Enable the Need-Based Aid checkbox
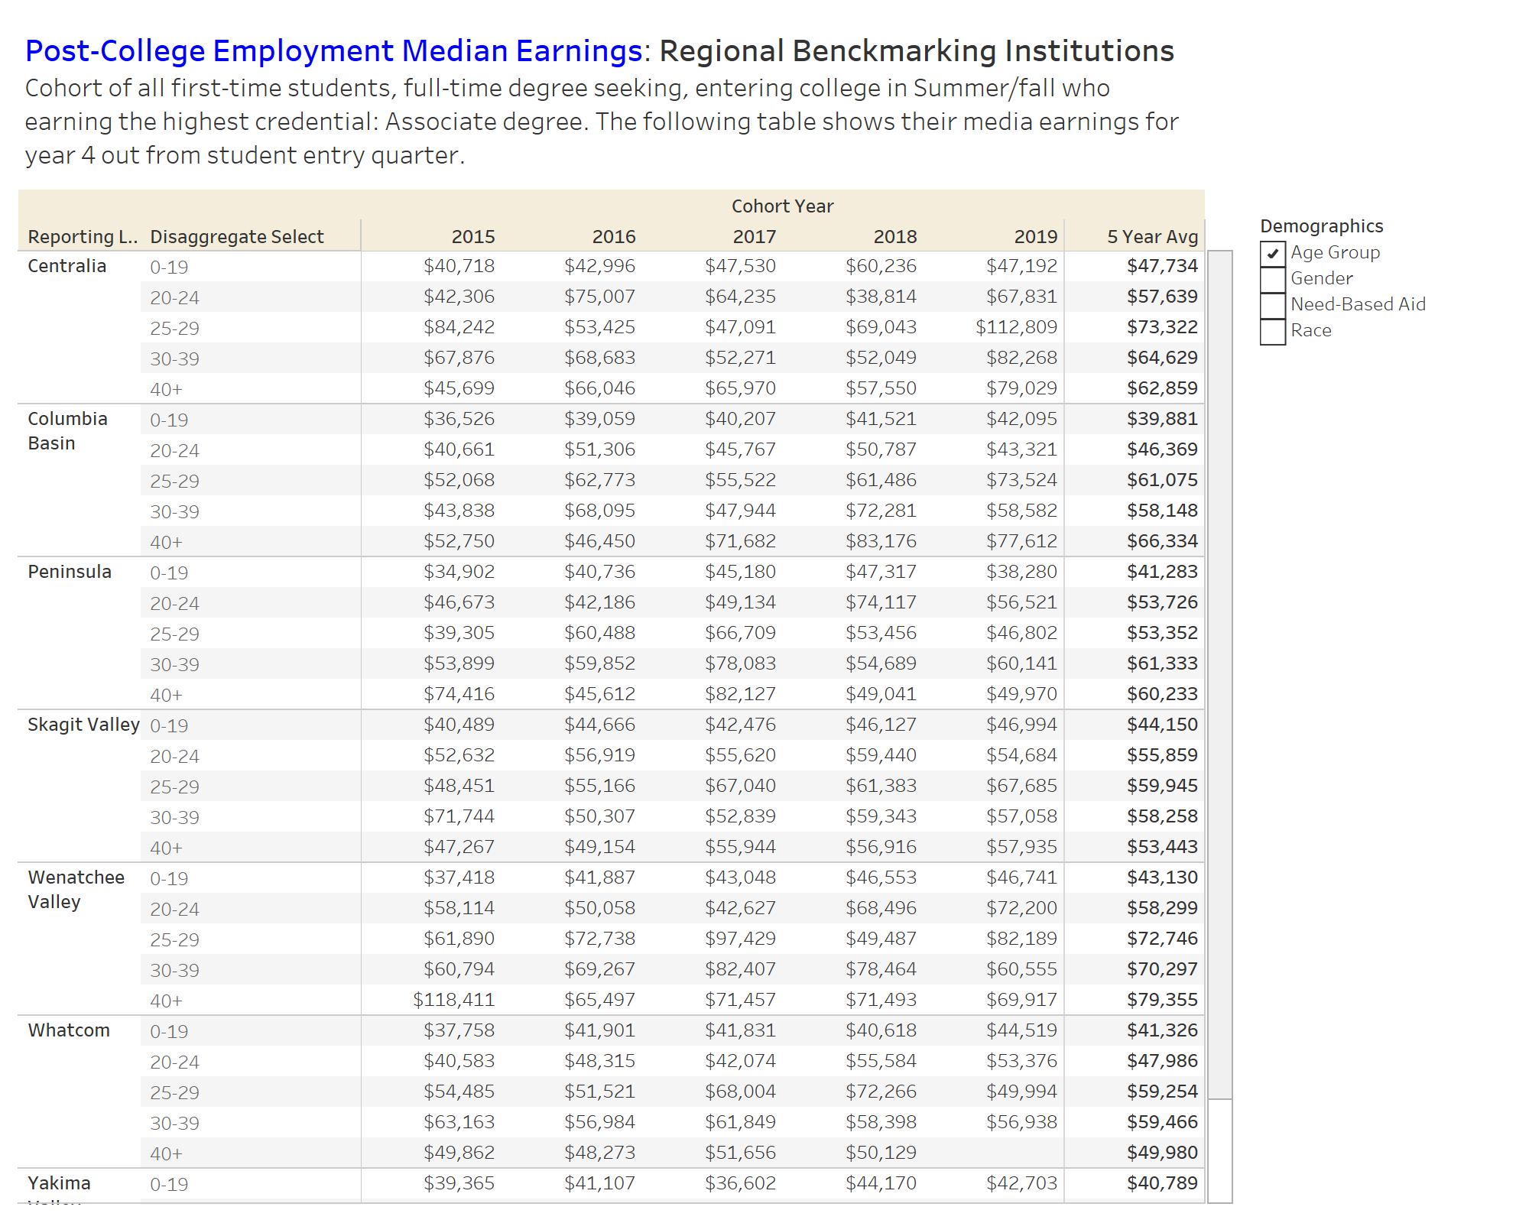1529x1223 pixels. [1273, 305]
